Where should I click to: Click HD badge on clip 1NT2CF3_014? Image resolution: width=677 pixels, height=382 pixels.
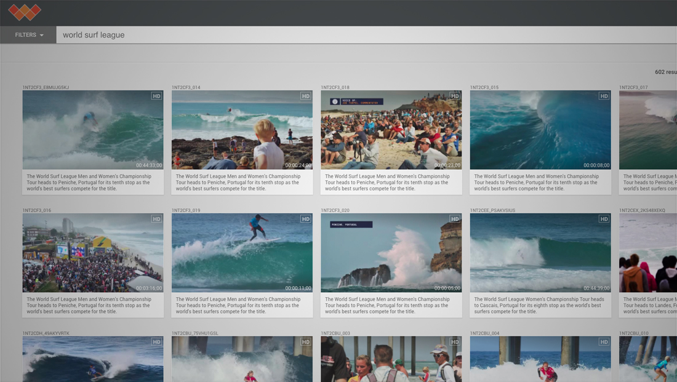306,96
